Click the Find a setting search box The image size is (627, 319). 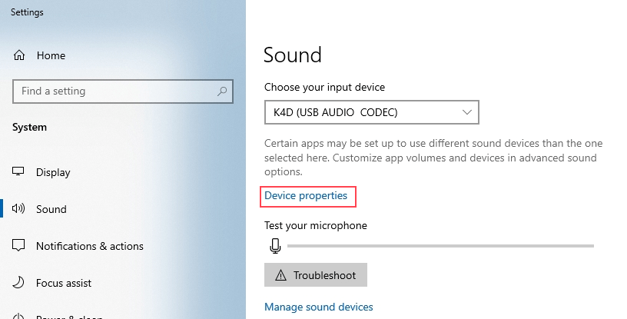coord(115,91)
